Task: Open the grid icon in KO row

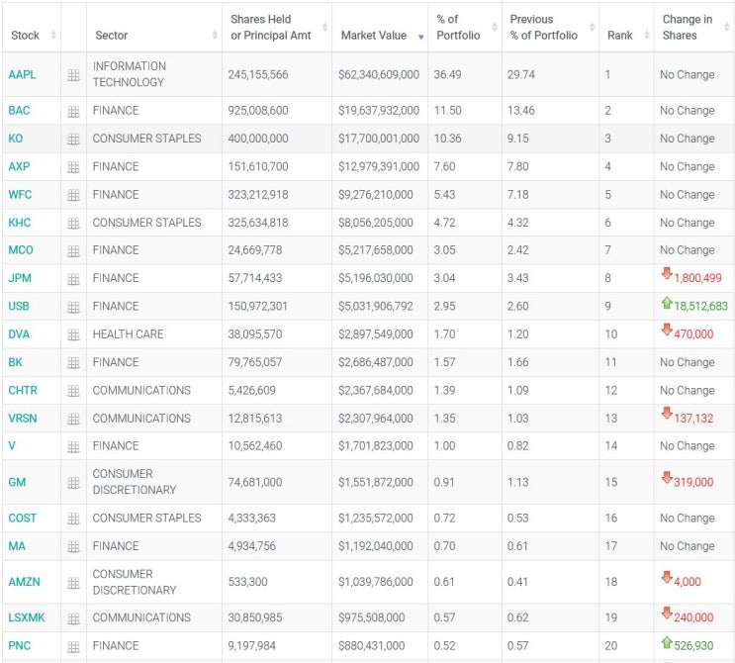Action: pos(73,139)
